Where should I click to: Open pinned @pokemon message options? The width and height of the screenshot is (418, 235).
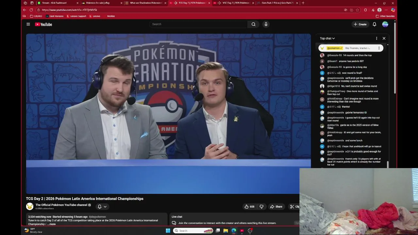(379, 48)
